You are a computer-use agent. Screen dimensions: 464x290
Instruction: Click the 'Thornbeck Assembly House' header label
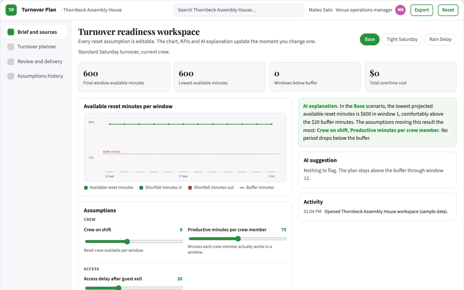(x=92, y=10)
